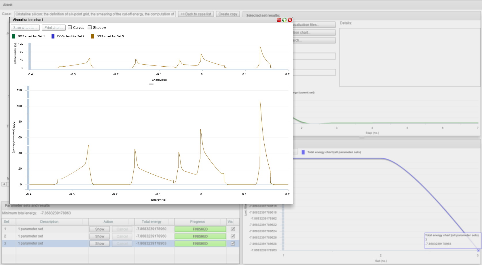The height and width of the screenshot is (265, 482).
Task: Toggle Vis checkbox for set 1
Action: click(x=233, y=229)
